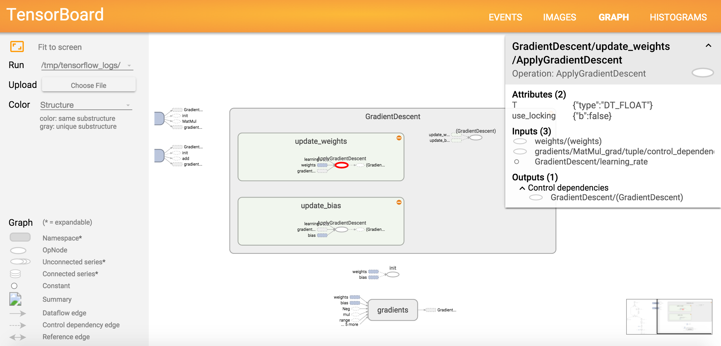Click the gradients namespace node
This screenshot has width=721, height=346.
coord(393,310)
